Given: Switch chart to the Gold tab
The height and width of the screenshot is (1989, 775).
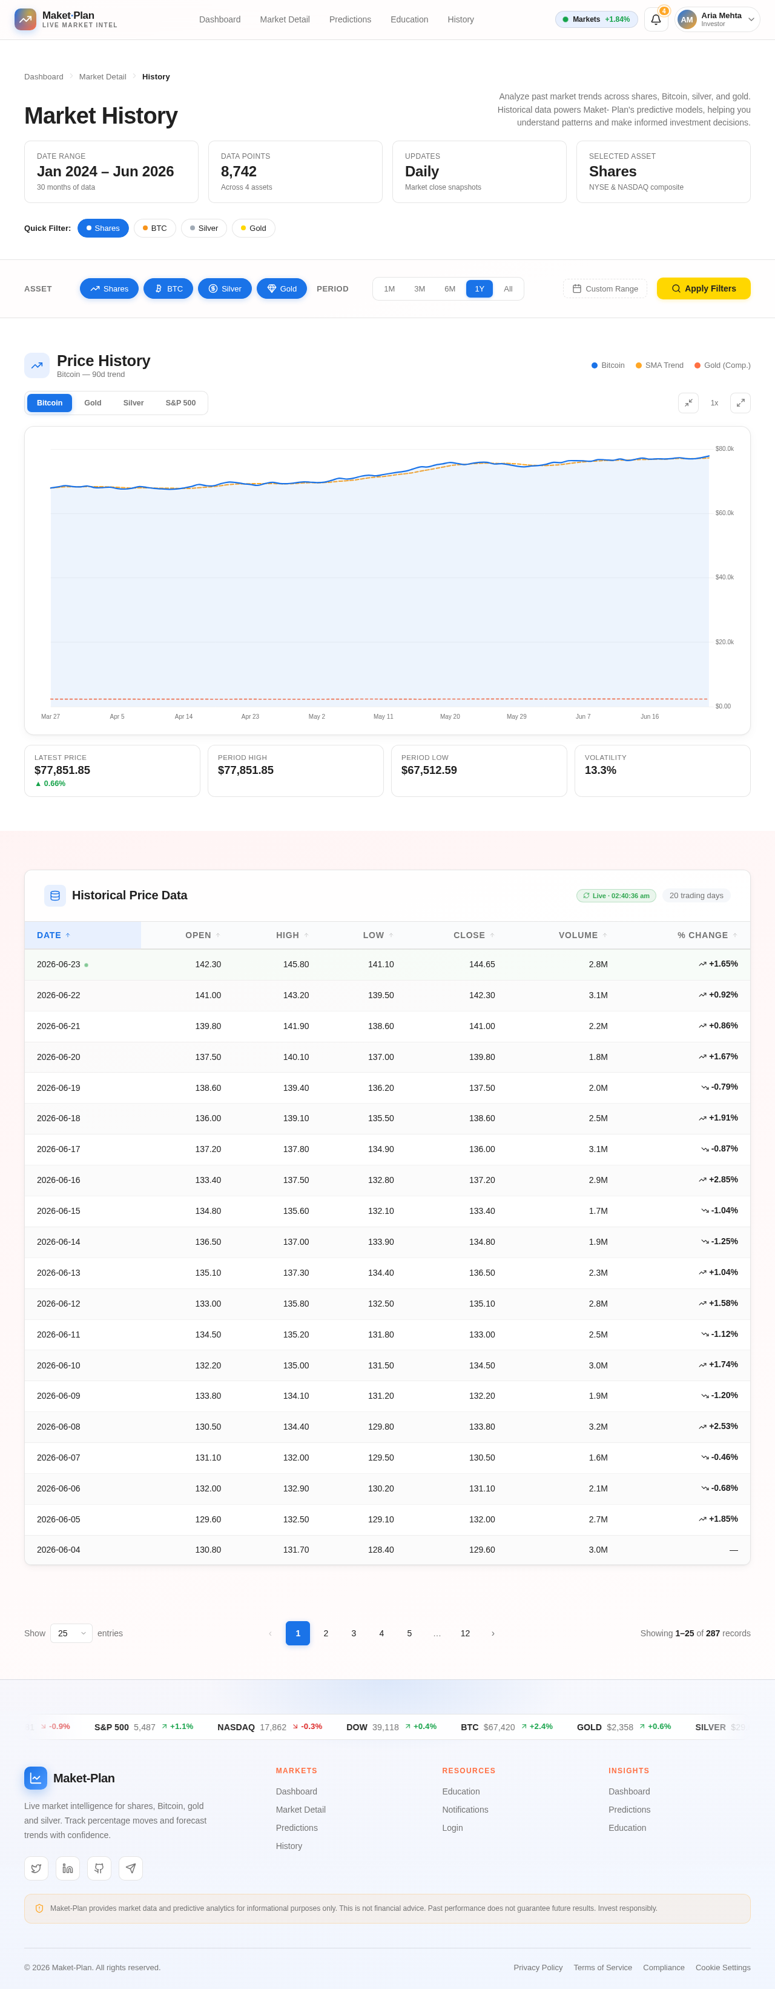Looking at the screenshot, I should pos(93,403).
